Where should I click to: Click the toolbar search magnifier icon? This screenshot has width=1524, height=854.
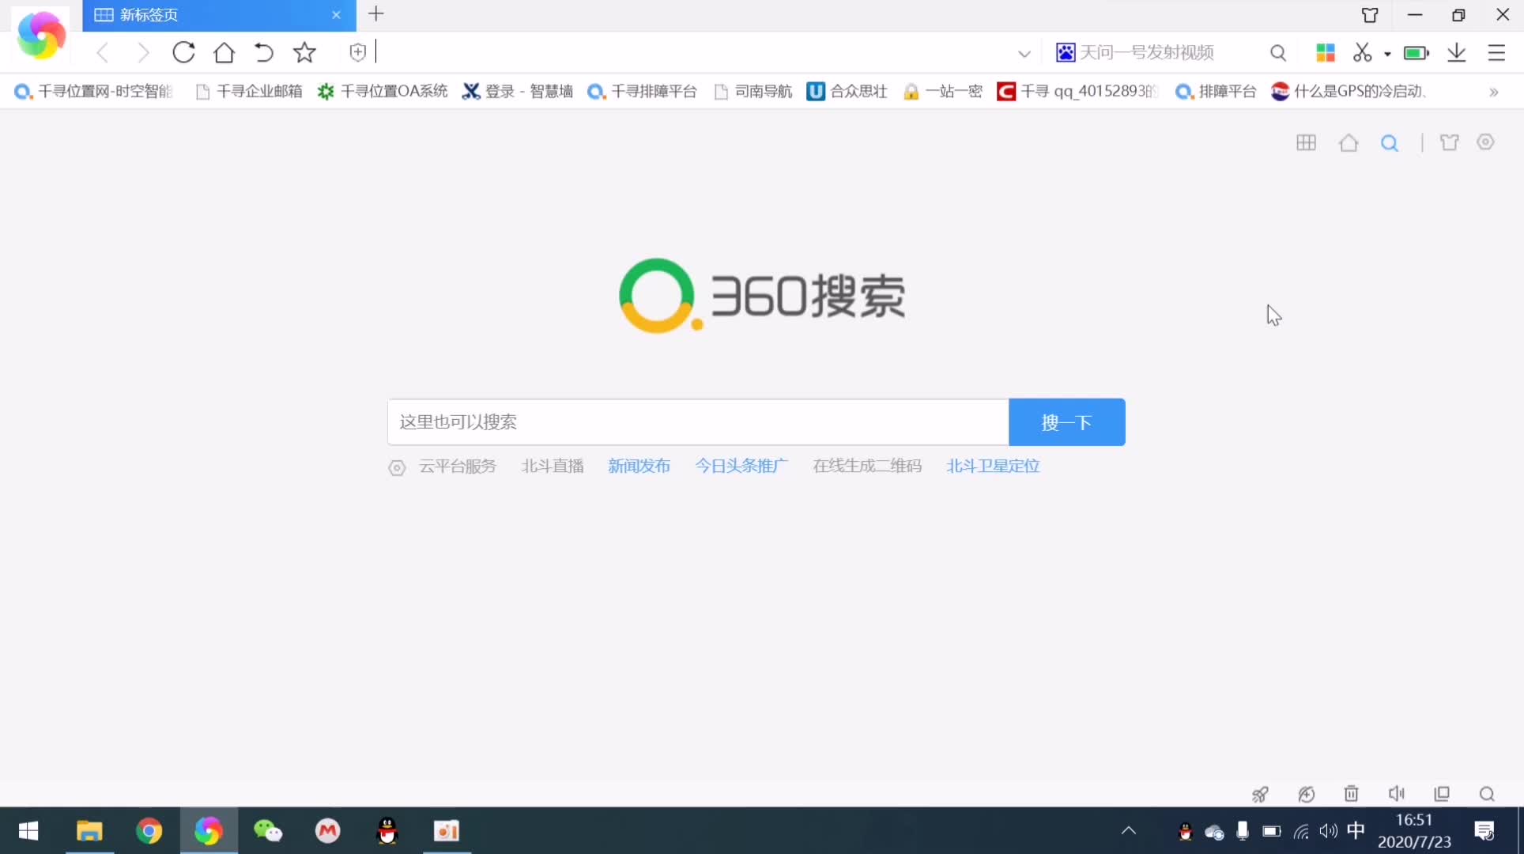pyautogui.click(x=1278, y=53)
